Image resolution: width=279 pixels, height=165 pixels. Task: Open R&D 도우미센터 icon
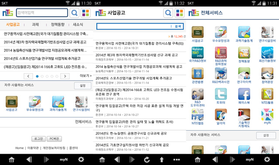click(x=197, y=94)
